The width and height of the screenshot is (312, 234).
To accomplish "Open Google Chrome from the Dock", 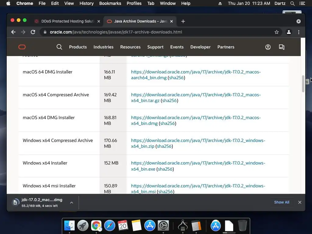I will (x=96, y=226).
